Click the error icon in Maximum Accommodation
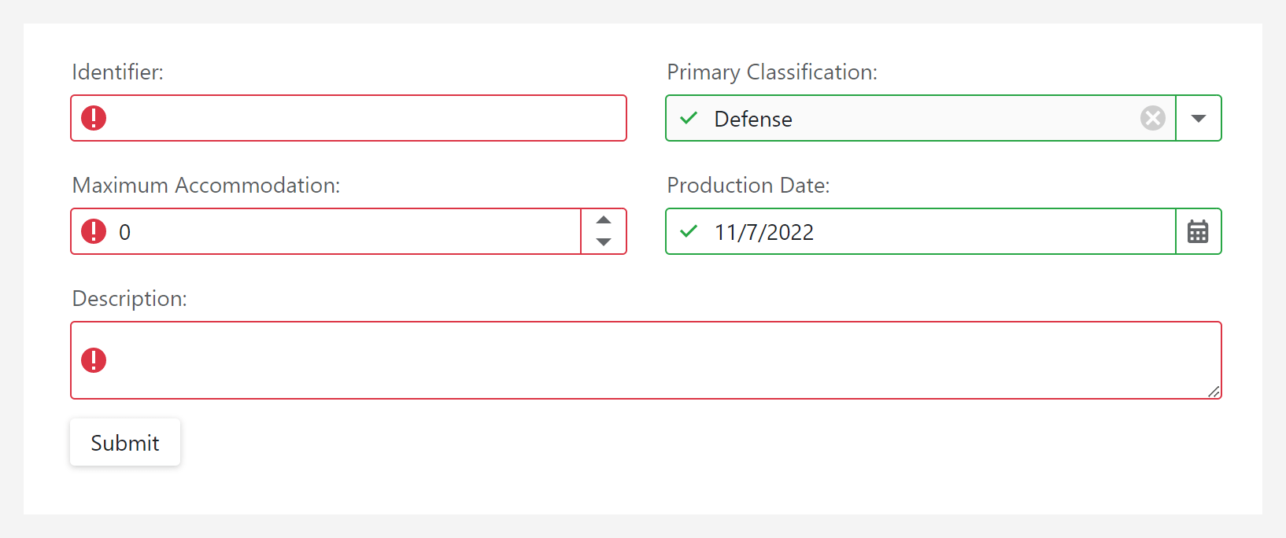1286x538 pixels. click(93, 231)
